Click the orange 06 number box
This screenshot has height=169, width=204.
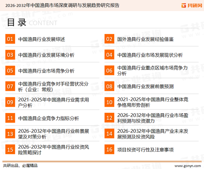coord(109,70)
